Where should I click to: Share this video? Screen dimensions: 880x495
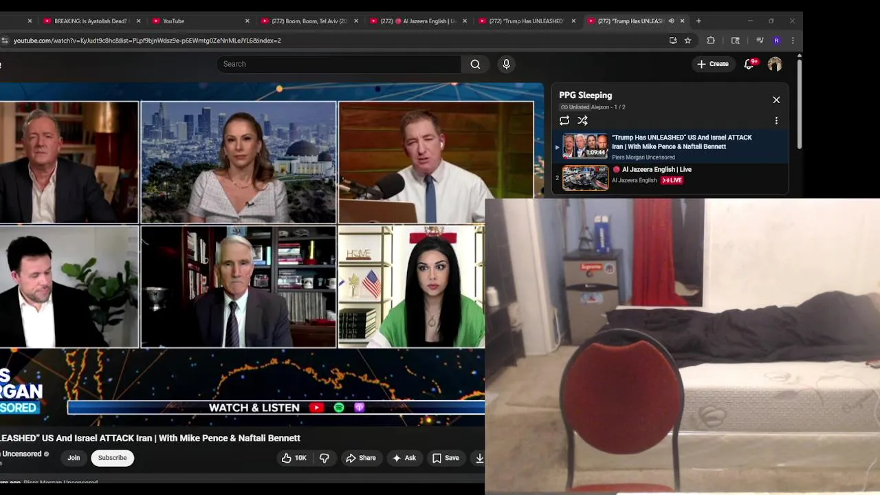tap(361, 458)
